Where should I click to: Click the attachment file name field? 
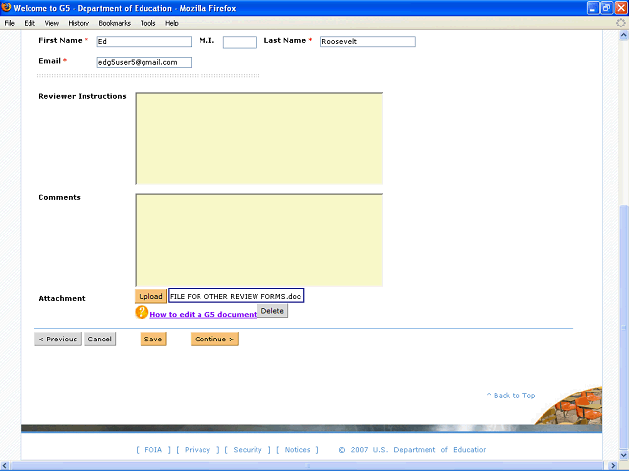pyautogui.click(x=236, y=296)
